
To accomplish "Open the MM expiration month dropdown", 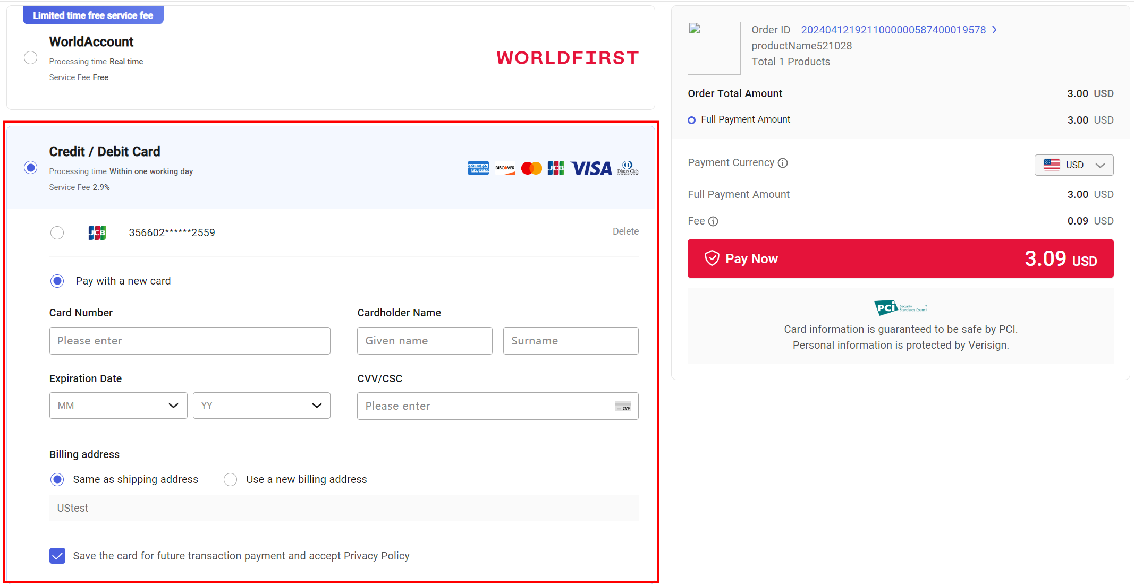I will [118, 406].
